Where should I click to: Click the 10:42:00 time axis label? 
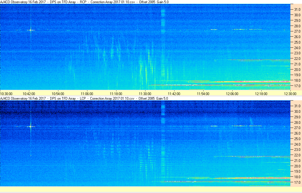point(29,94)
